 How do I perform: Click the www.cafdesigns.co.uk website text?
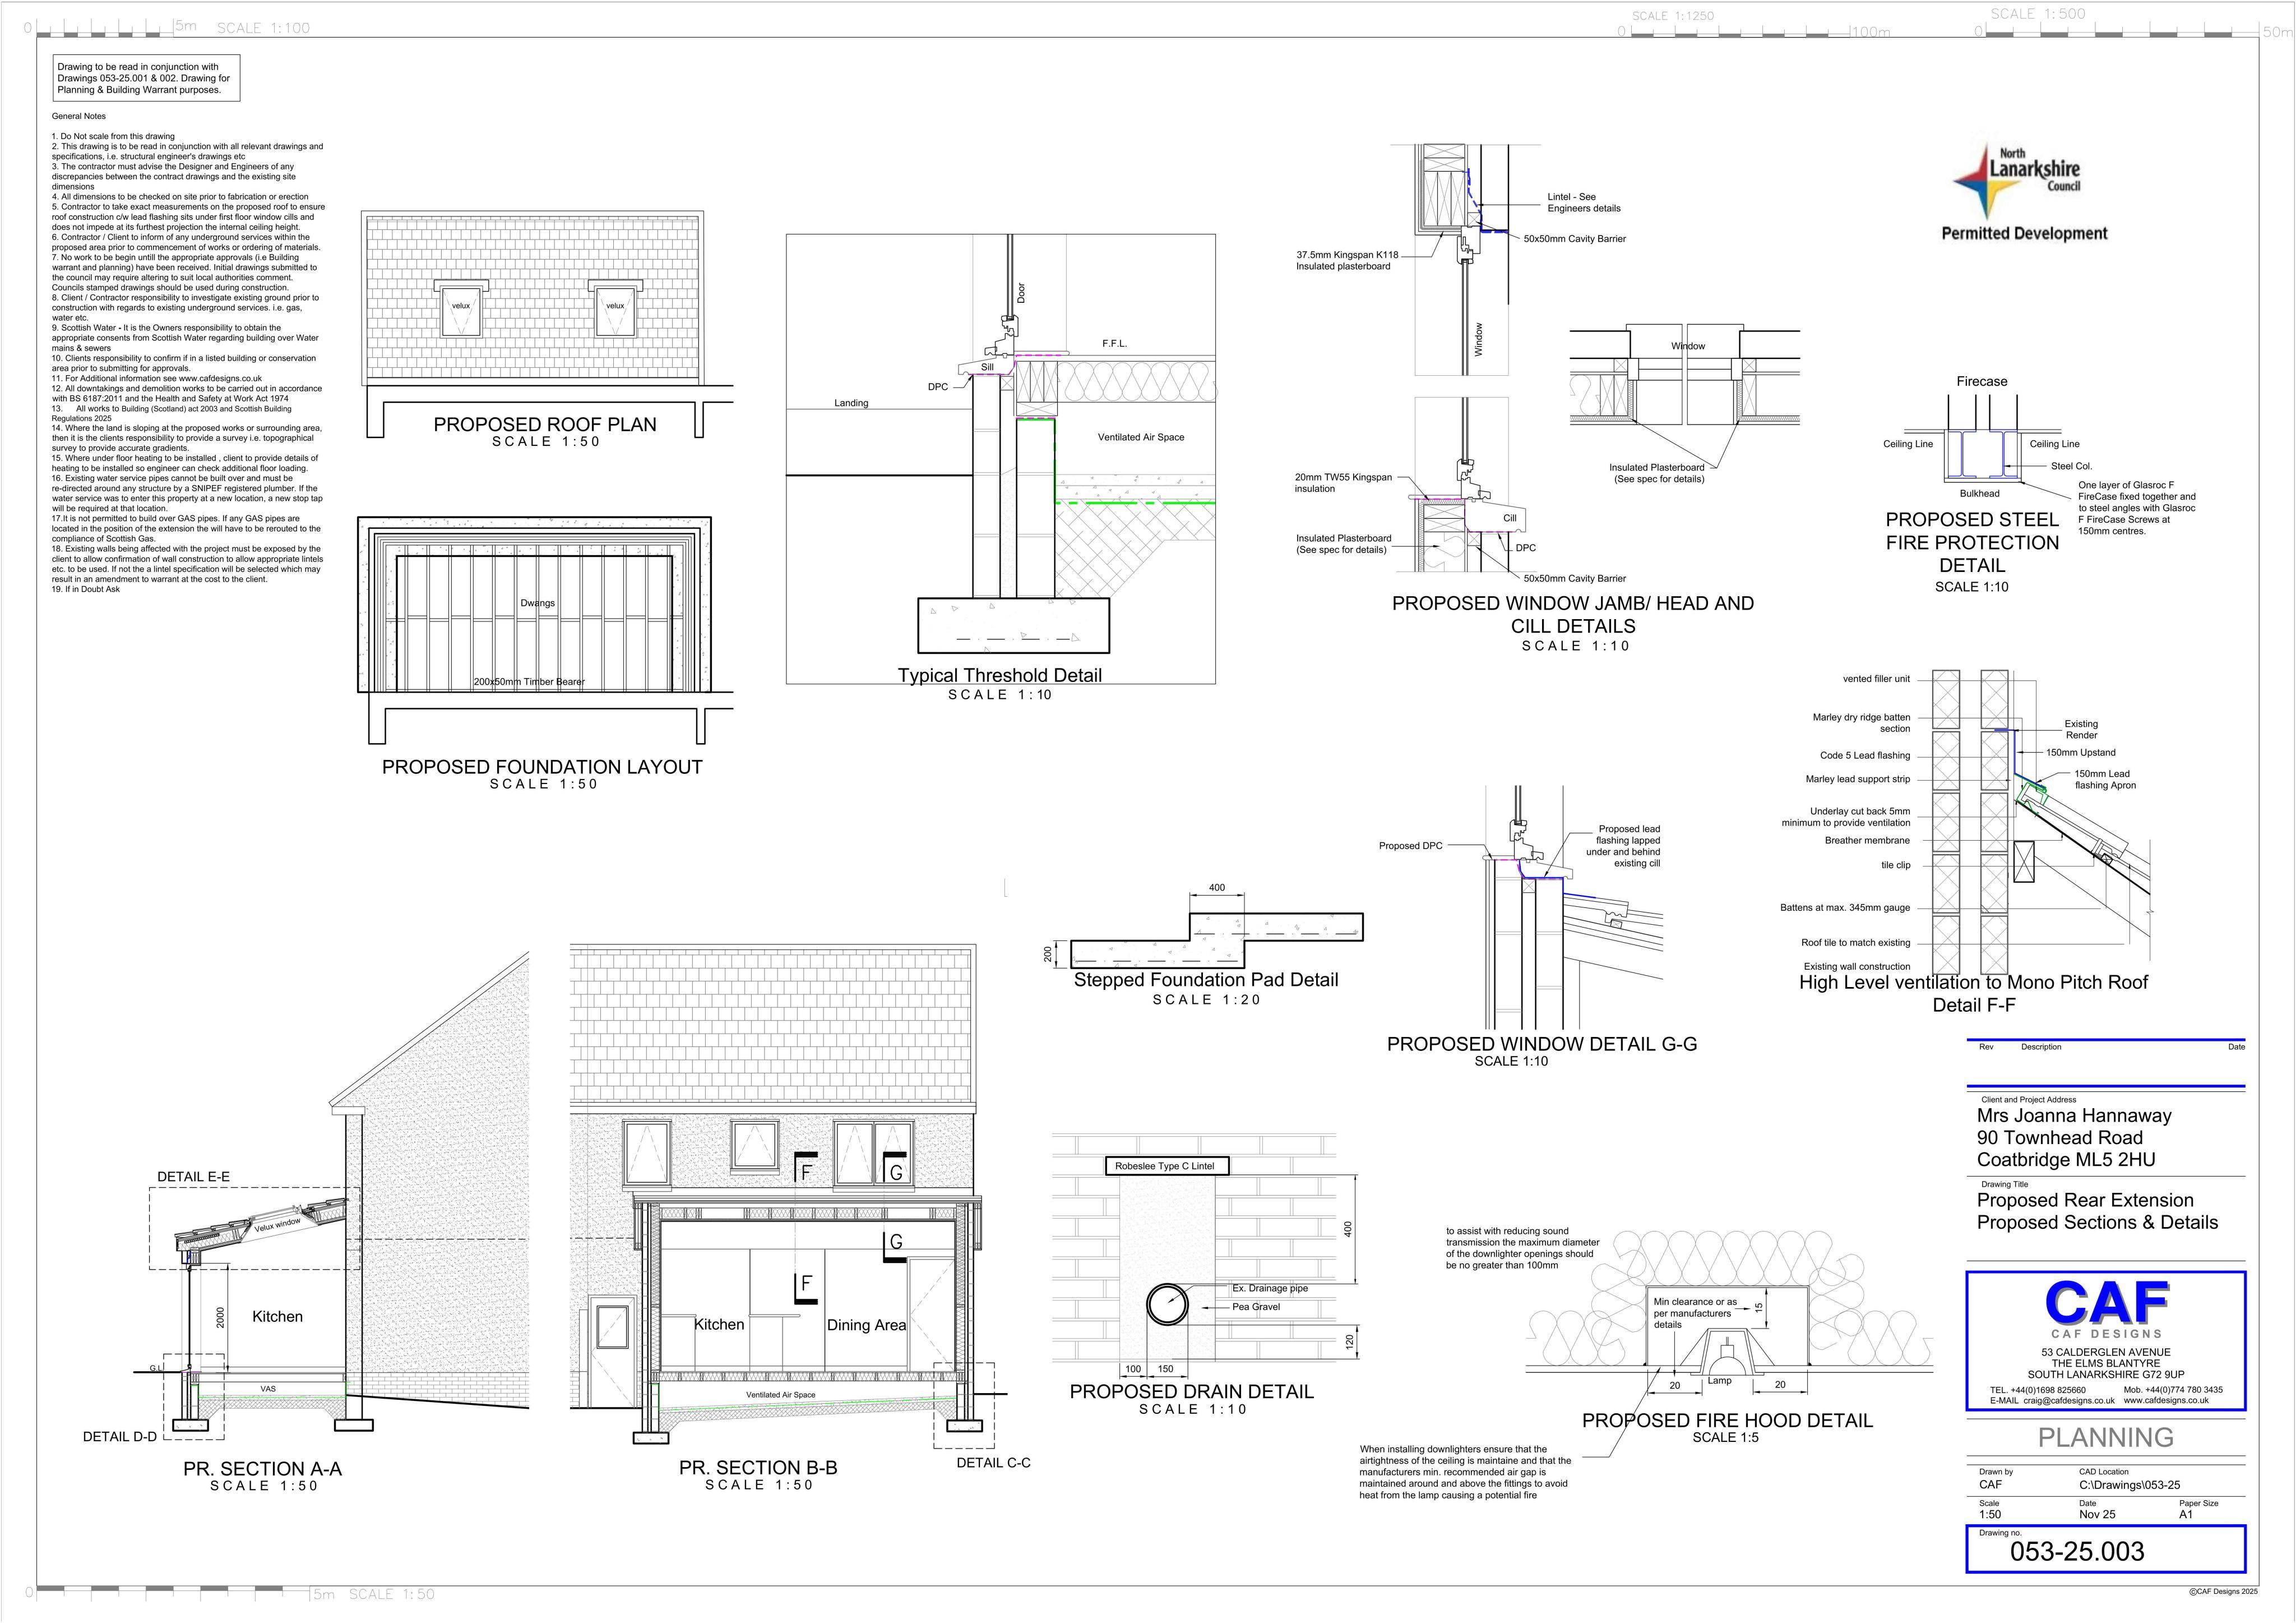tap(2166, 1401)
